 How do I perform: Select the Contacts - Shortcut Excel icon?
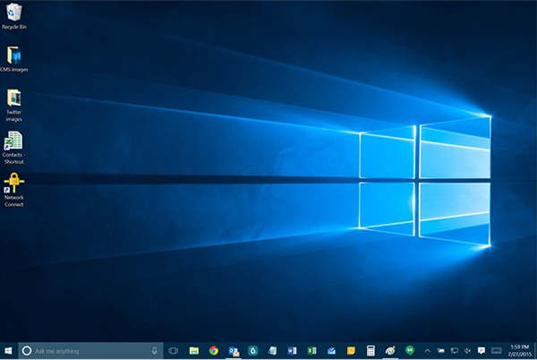point(13,148)
